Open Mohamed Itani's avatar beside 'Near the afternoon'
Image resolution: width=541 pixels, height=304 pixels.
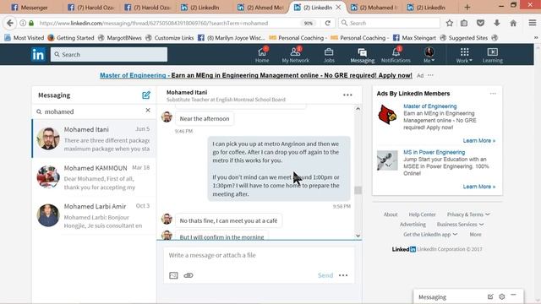tap(167, 117)
